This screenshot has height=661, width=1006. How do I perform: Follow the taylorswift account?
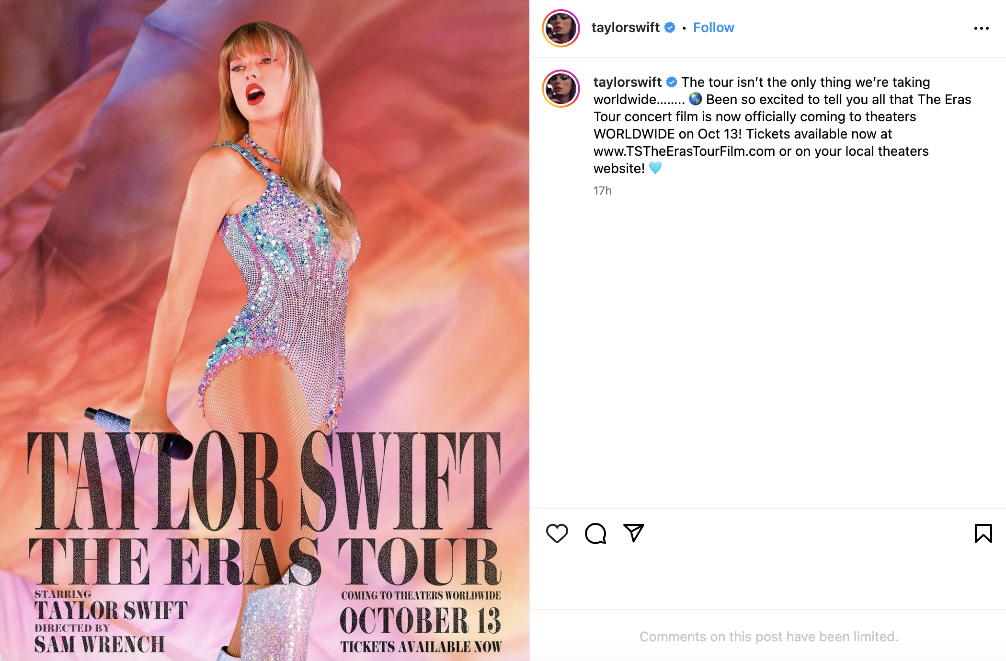point(713,28)
